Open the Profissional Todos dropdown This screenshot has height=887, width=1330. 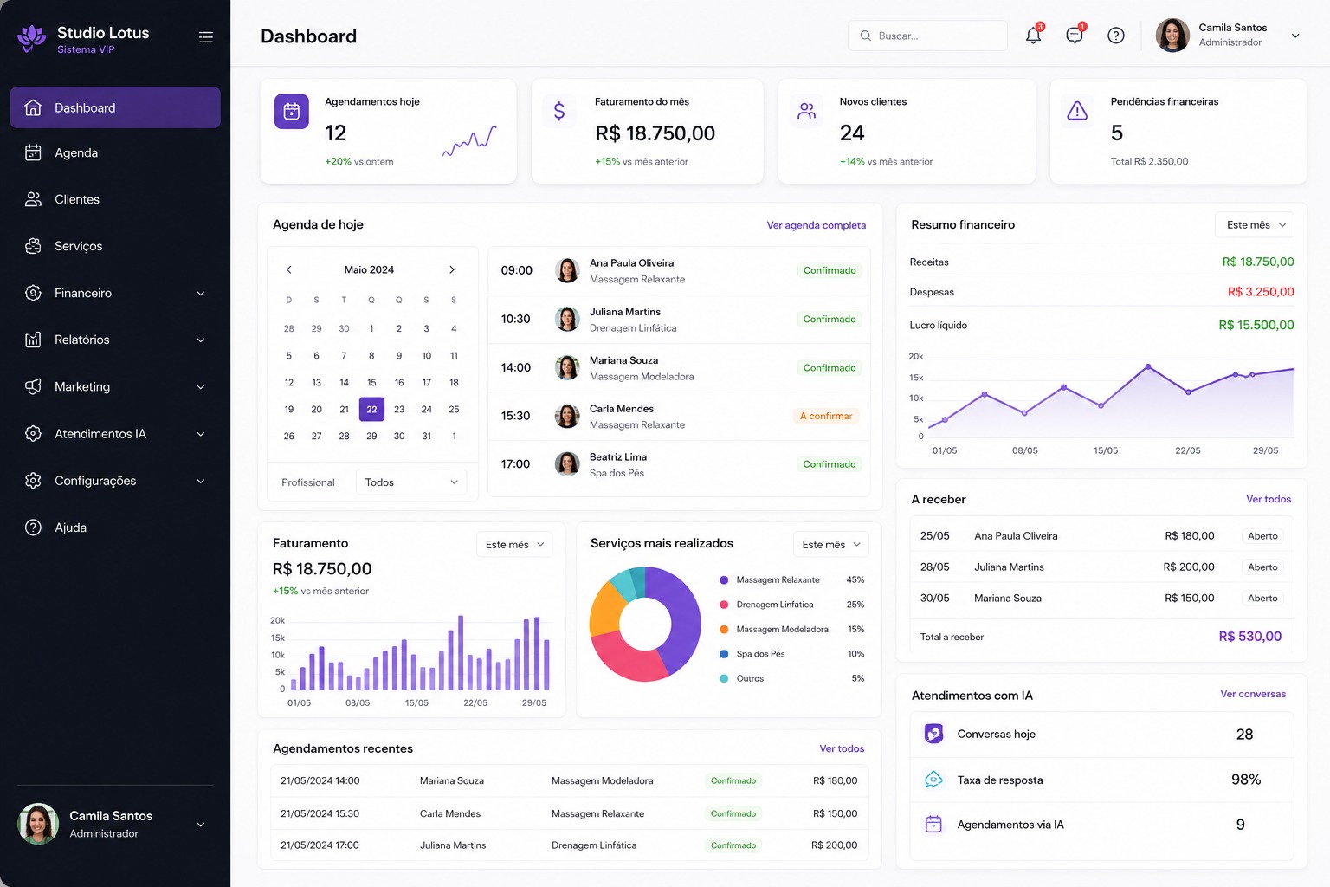click(x=411, y=482)
